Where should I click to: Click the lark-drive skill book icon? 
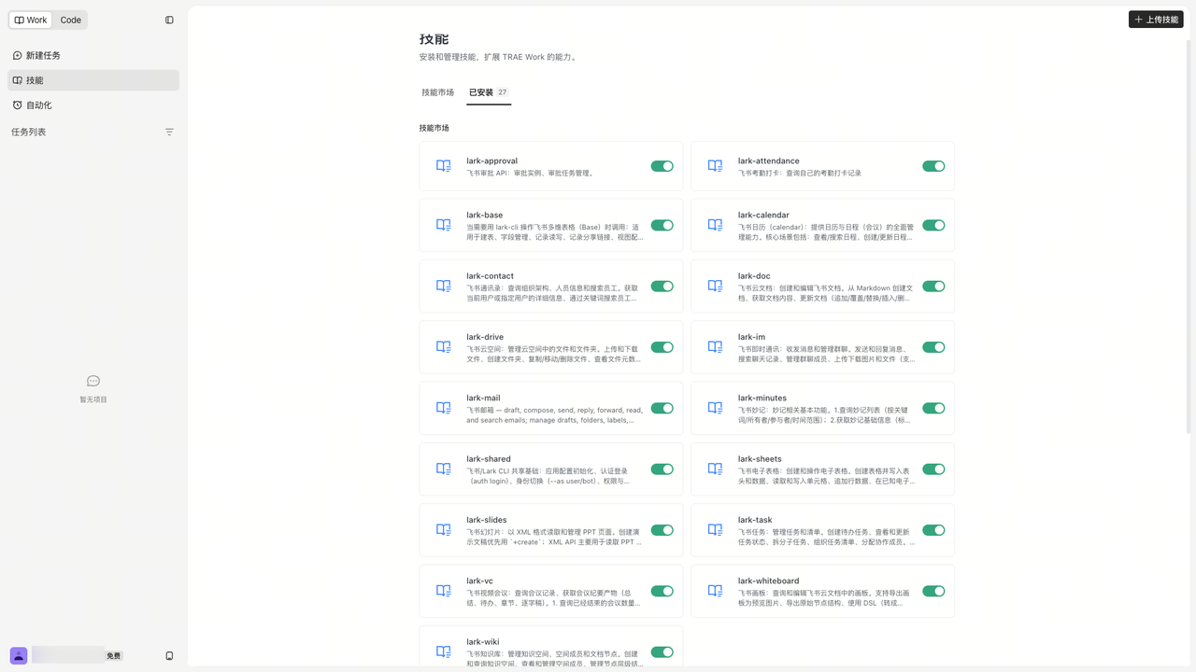coord(444,347)
